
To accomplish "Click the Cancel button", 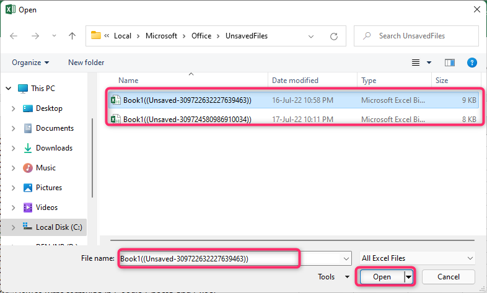I will (x=448, y=276).
